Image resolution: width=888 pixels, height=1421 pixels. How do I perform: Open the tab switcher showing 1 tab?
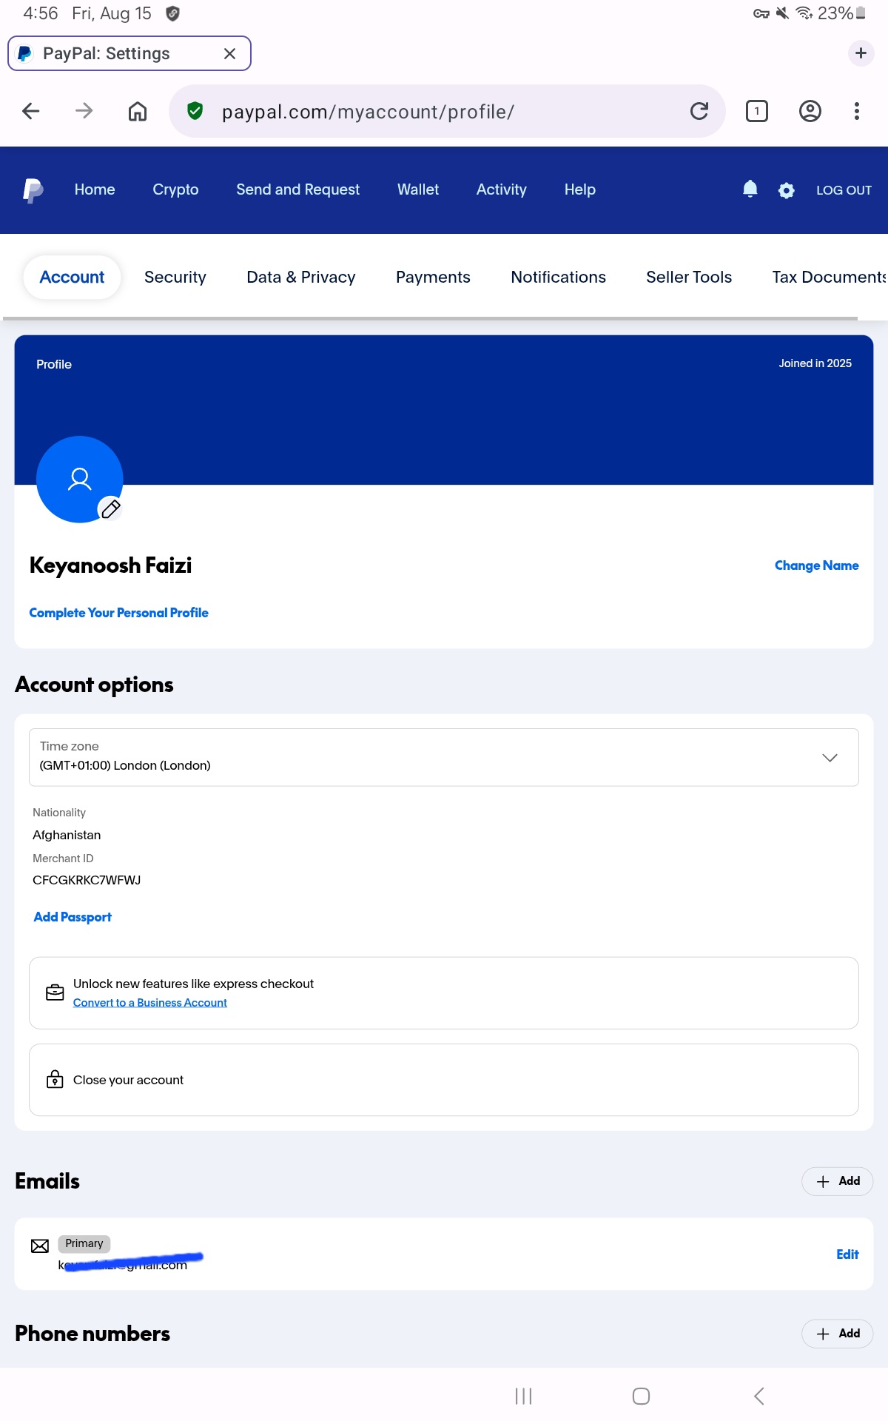[756, 111]
